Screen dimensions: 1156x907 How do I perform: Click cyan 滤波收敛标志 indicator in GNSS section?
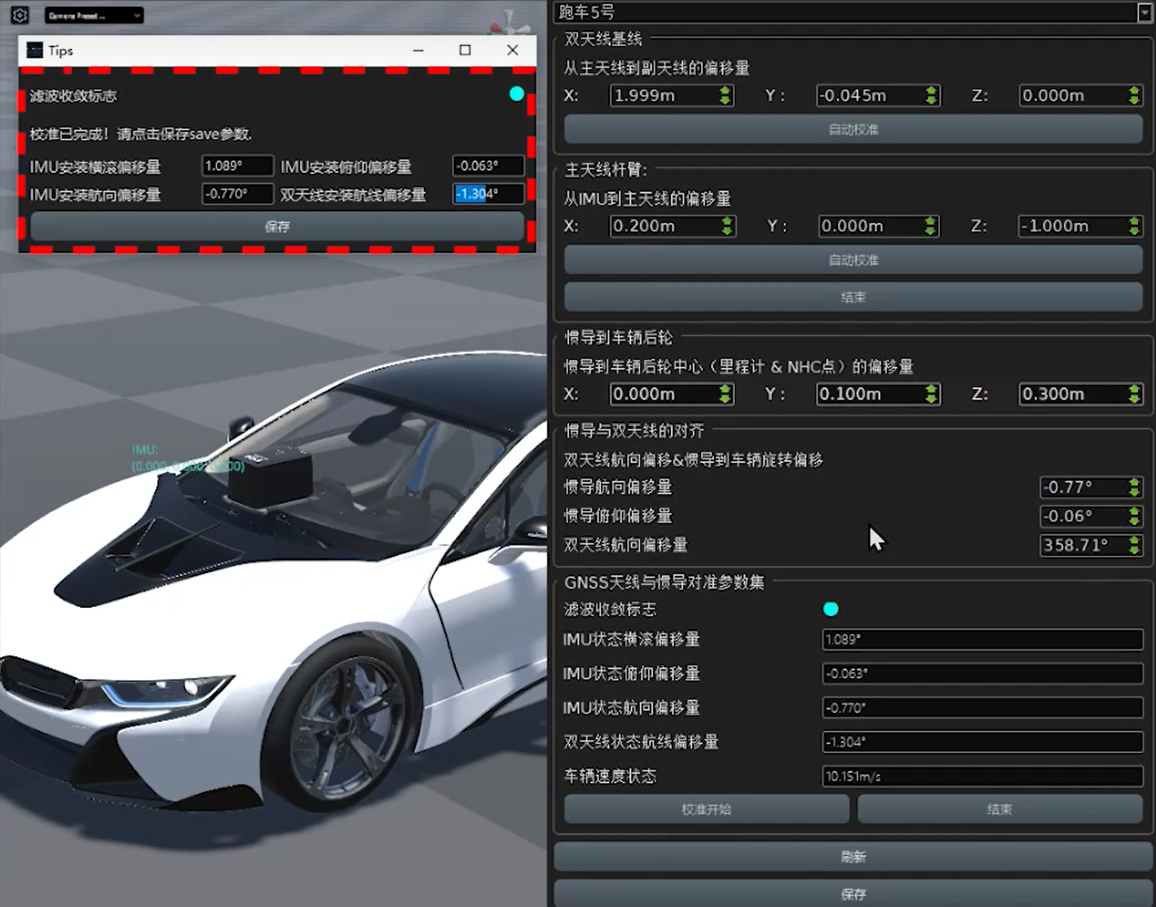(x=831, y=609)
